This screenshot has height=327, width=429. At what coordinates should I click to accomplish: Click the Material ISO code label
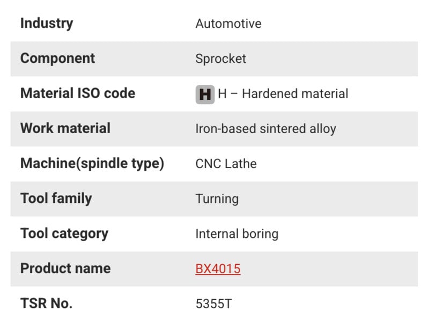[78, 93]
